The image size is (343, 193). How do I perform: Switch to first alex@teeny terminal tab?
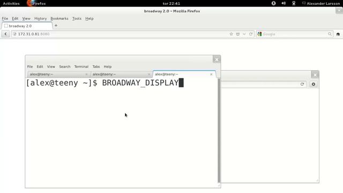pos(58,74)
